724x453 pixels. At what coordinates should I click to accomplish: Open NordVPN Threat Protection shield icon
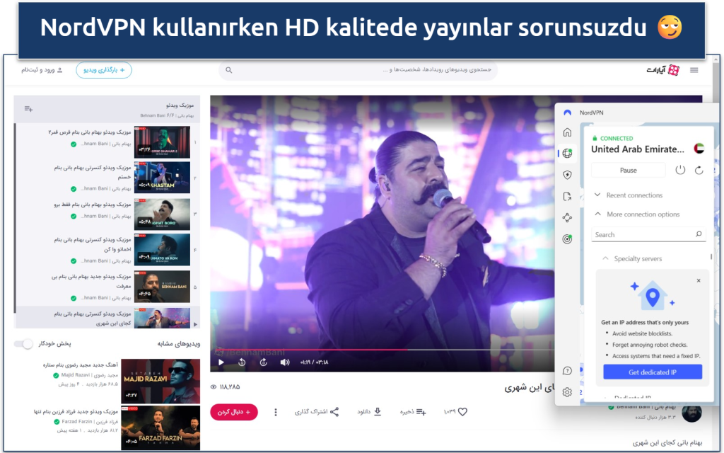pyautogui.click(x=567, y=175)
